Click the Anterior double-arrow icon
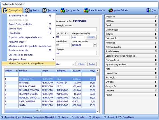This screenshot has height=120, width=159. (27, 10)
